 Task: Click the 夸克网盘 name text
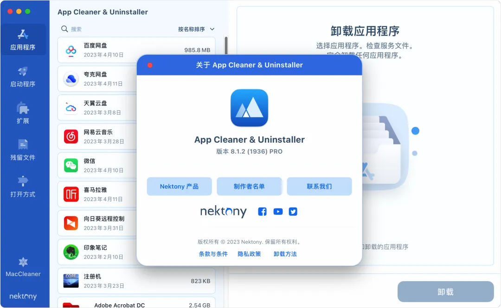coord(95,75)
